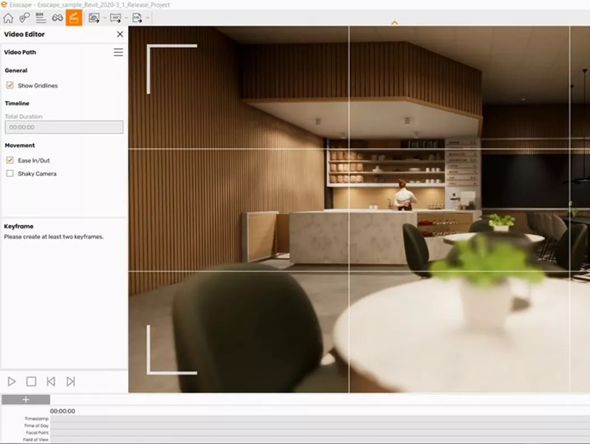Screen dimensions: 590x444
Task: Enable the Shaky Camera checkbox
Action: click(10, 173)
